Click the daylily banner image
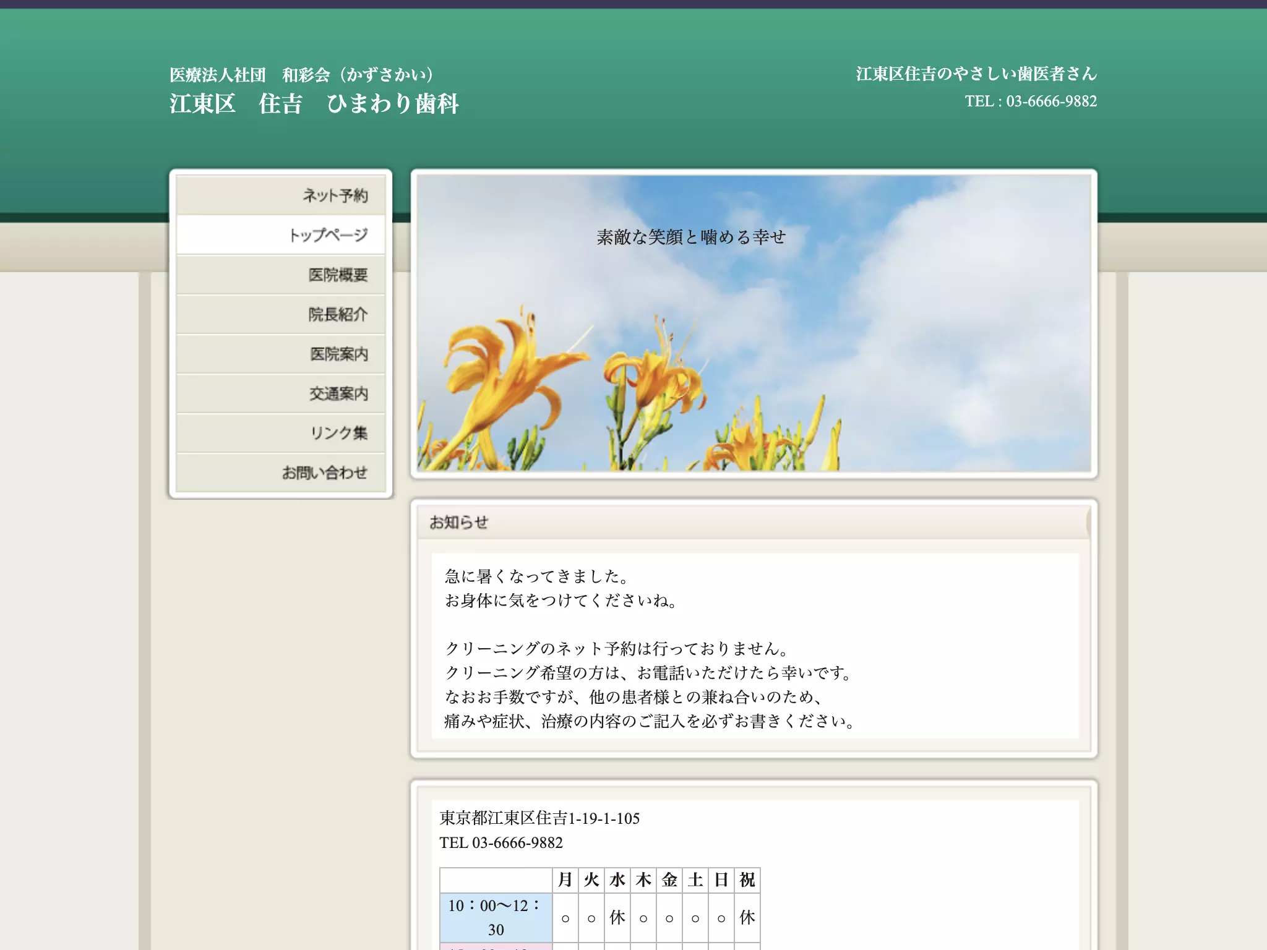1267x950 pixels. [x=754, y=323]
